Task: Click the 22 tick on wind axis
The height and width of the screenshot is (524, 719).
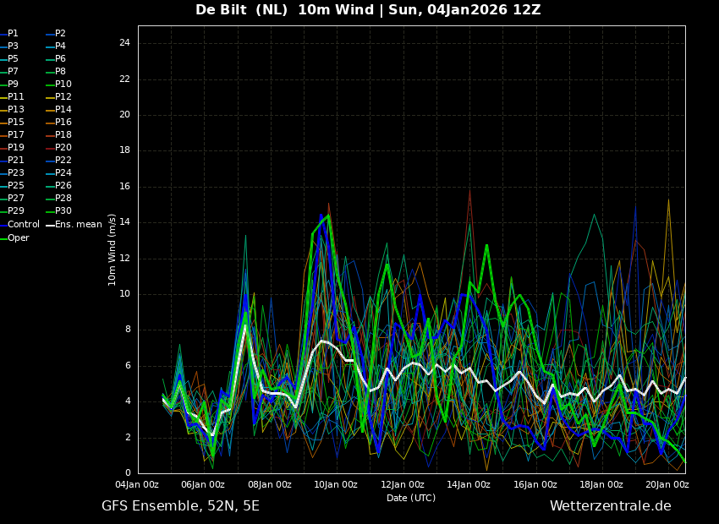Action: (x=124, y=79)
